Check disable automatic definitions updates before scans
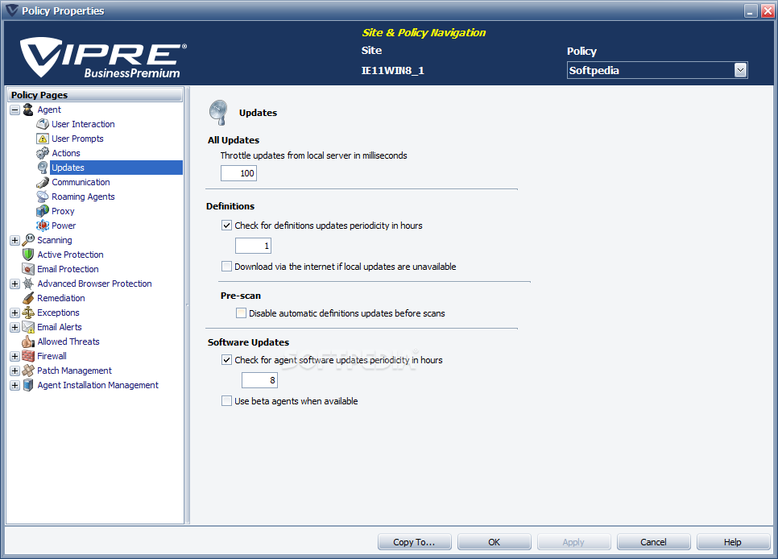Screen dimensions: 778x559 tap(241, 313)
